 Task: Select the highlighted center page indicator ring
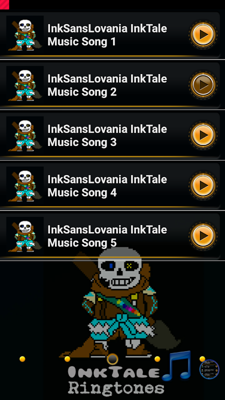coord(112,359)
